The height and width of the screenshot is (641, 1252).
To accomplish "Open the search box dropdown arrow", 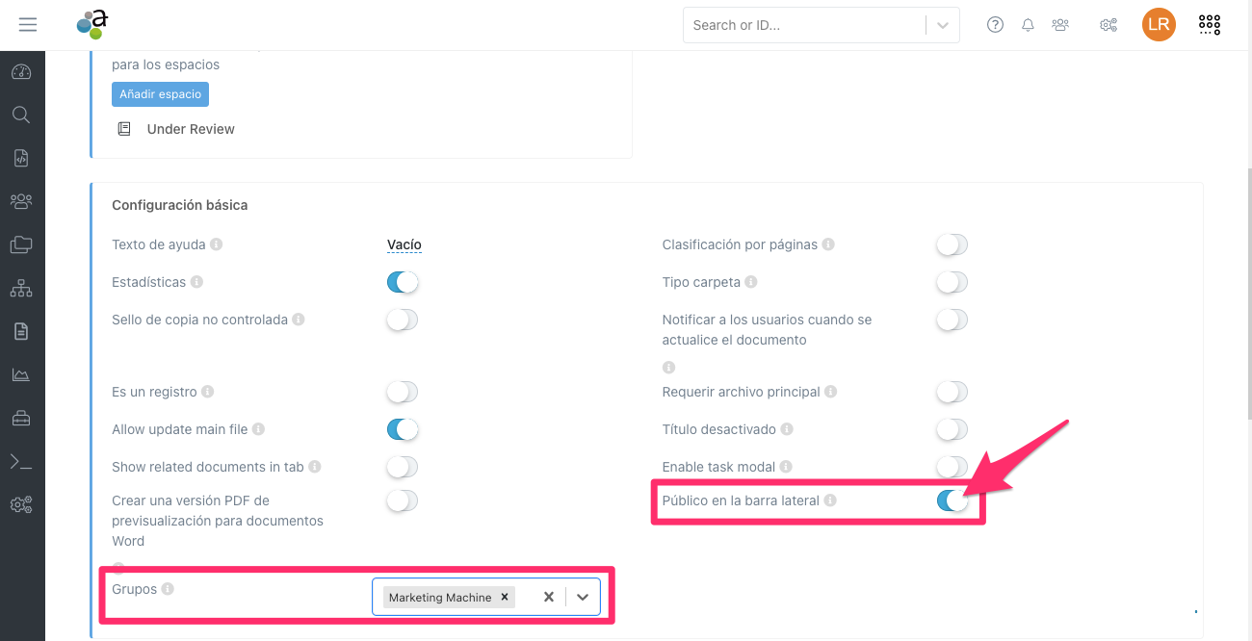I will click(943, 26).
